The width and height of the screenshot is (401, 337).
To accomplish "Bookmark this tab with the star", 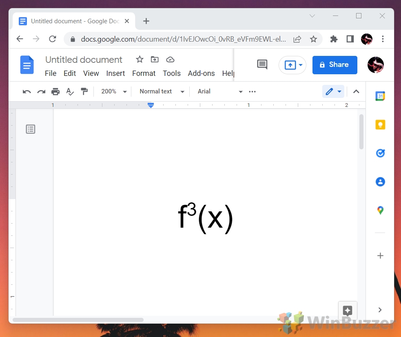I will 313,39.
